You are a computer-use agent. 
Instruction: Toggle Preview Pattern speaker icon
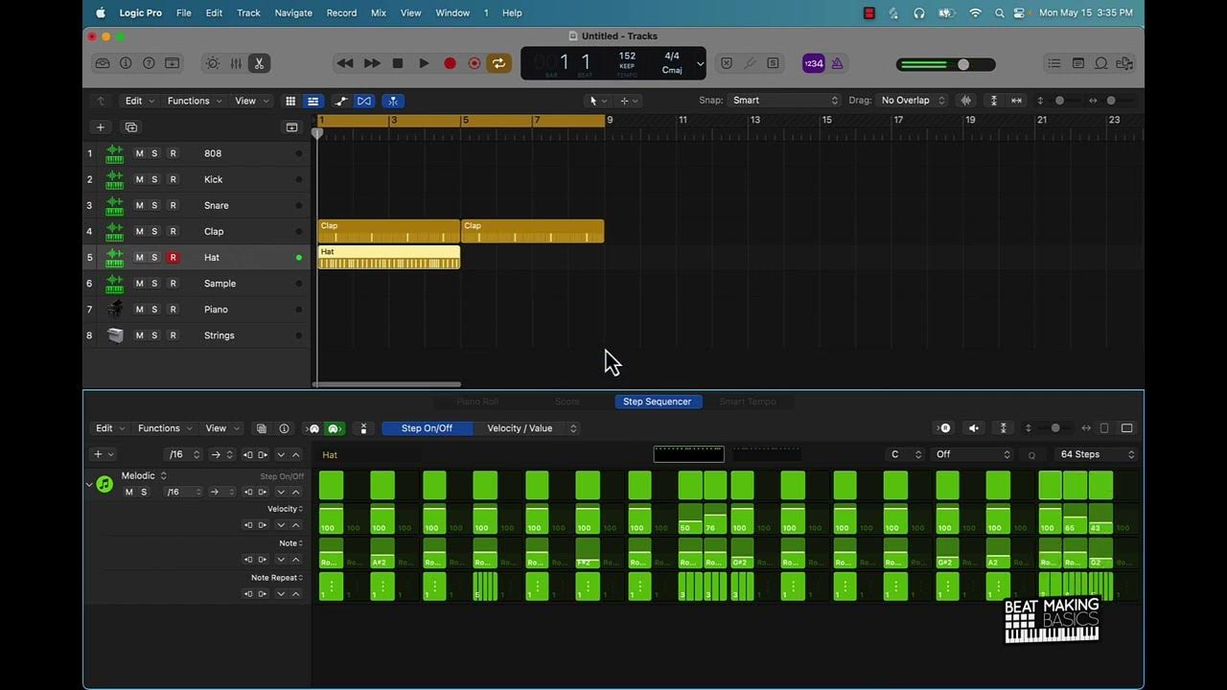[x=974, y=428]
